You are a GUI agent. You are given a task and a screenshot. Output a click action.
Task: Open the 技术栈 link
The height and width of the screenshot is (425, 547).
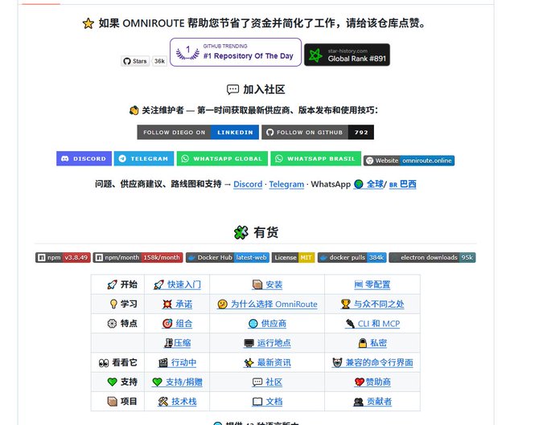(x=177, y=402)
